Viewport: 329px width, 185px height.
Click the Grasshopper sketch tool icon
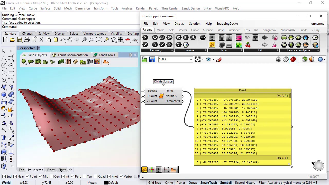click(219, 60)
